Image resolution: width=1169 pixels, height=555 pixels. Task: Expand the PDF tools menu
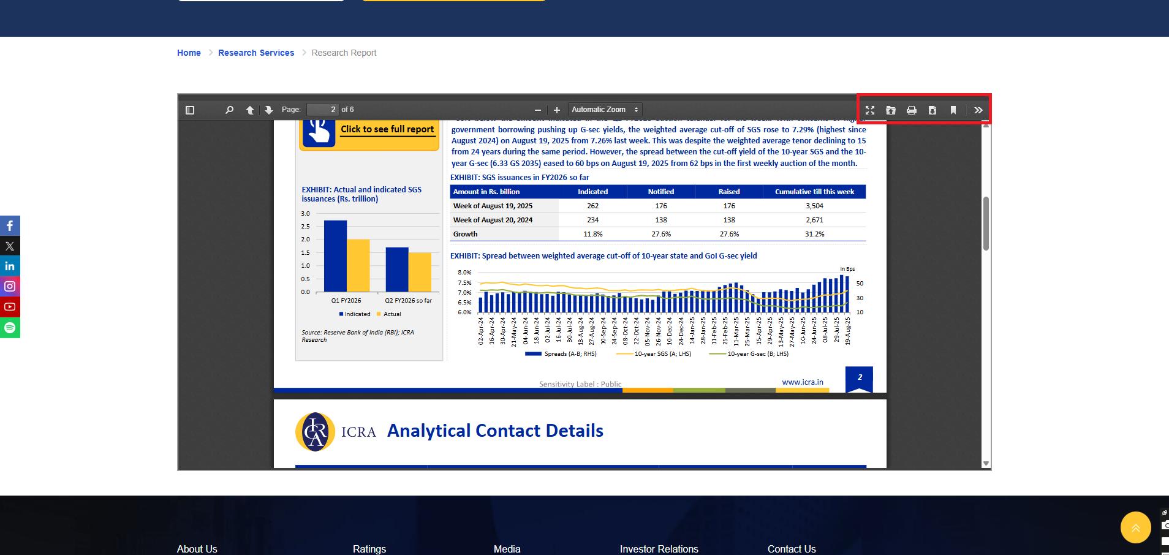(x=978, y=110)
